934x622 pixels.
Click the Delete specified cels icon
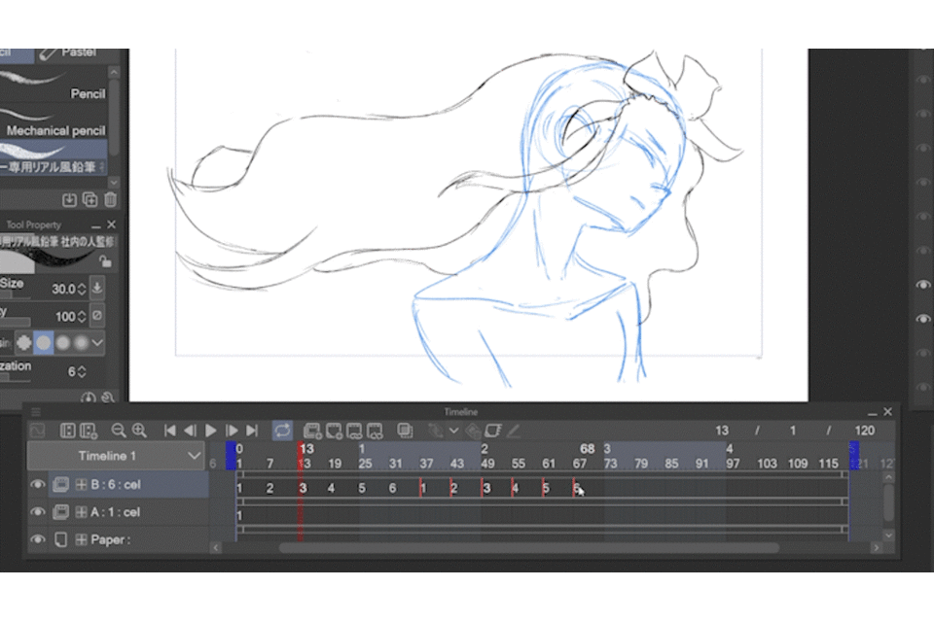click(x=375, y=431)
